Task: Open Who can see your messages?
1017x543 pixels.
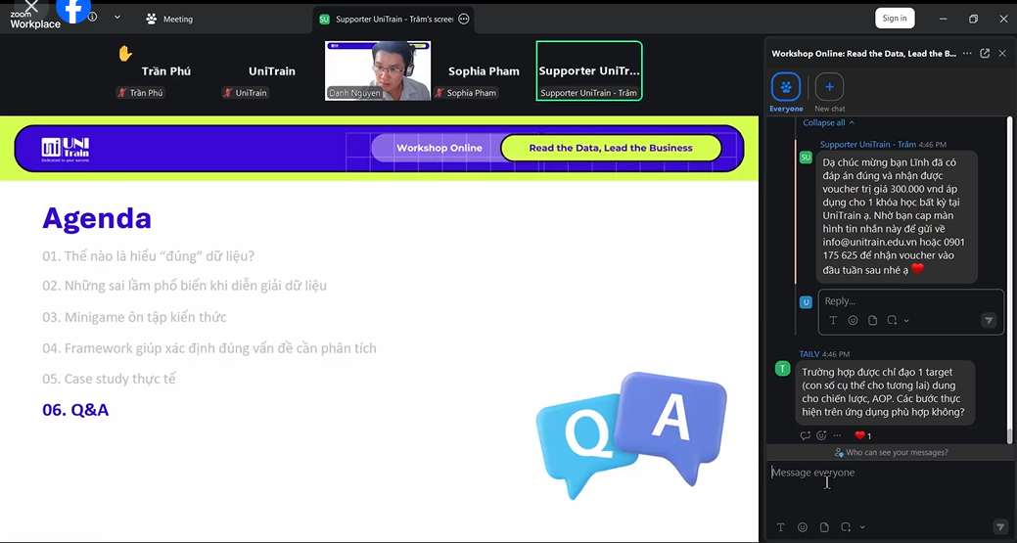Action: click(891, 452)
